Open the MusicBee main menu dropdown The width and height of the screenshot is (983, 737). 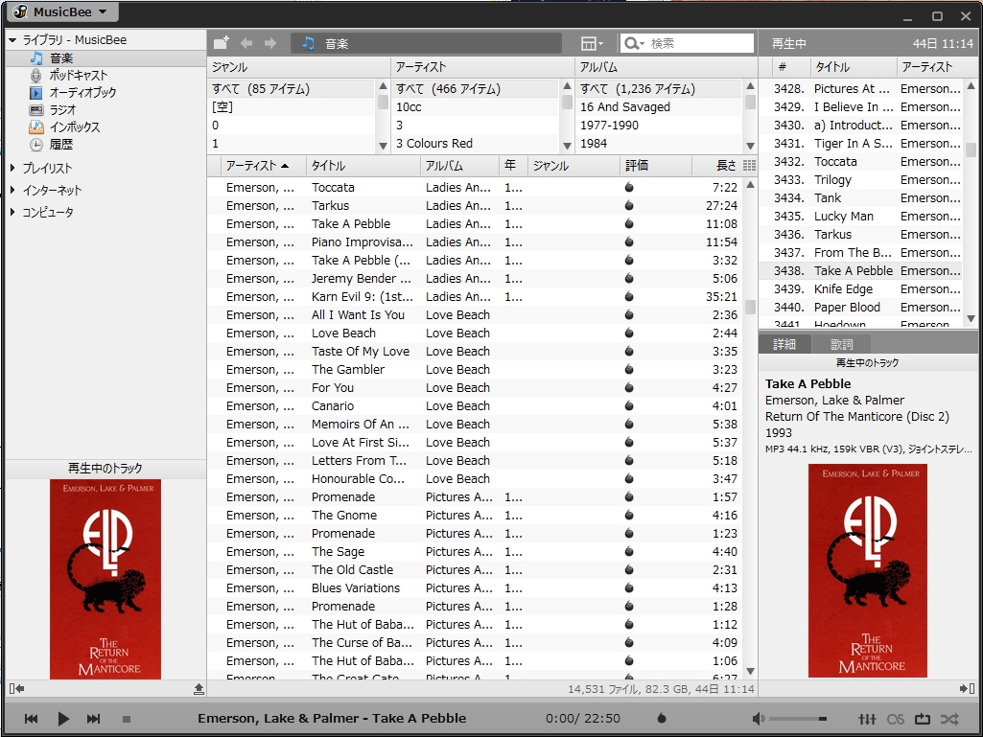[x=61, y=12]
